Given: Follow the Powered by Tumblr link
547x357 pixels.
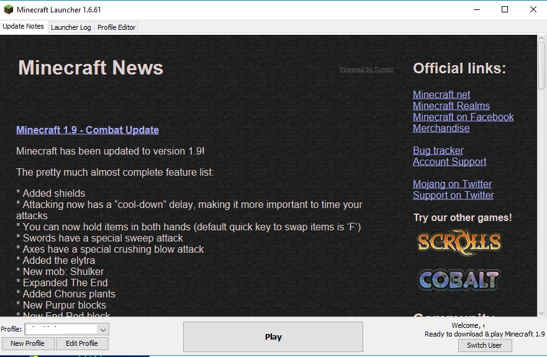Looking at the screenshot, I should pyautogui.click(x=367, y=70).
